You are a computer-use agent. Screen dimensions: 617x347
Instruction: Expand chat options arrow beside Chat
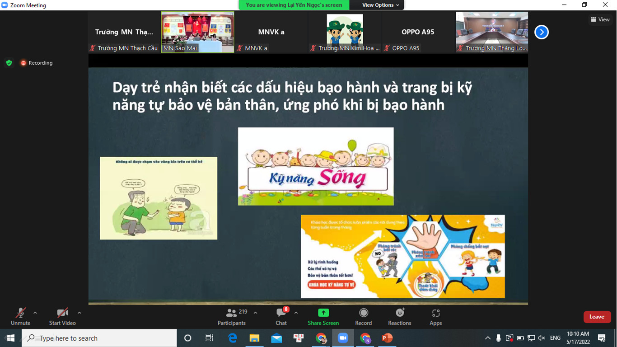(296, 313)
